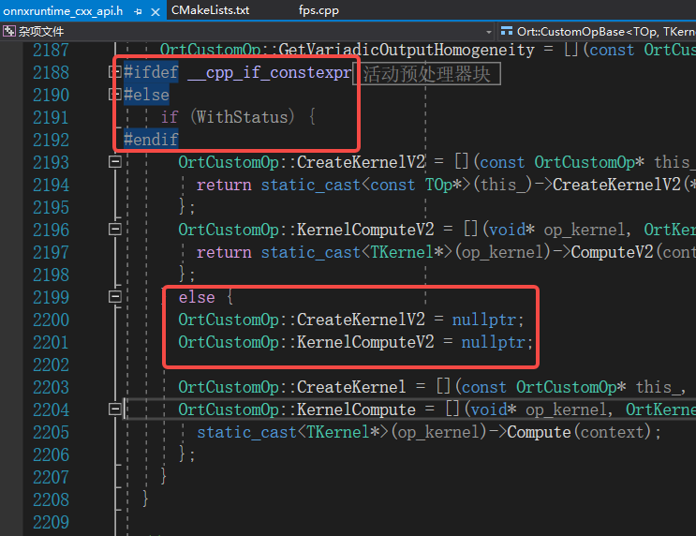Collapse the KernelComputeV2 block at line 2196
The image size is (696, 536).
[x=115, y=230]
